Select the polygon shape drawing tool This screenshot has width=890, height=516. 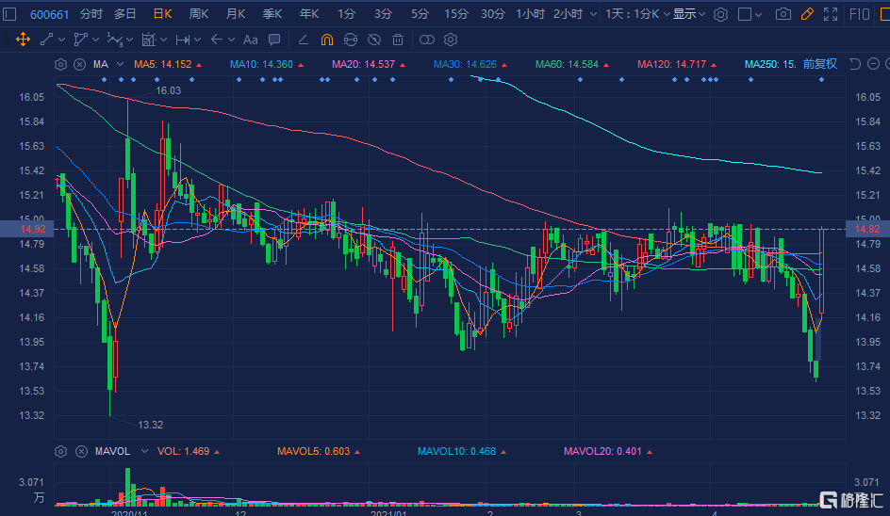(x=80, y=40)
